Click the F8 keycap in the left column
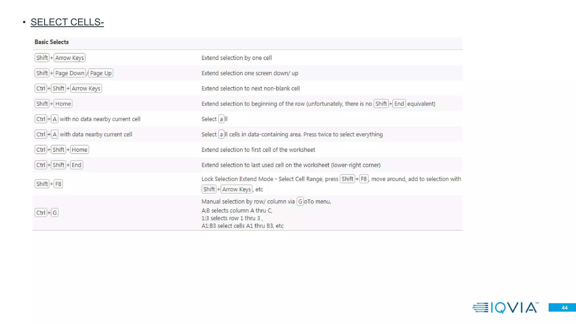 (58, 184)
